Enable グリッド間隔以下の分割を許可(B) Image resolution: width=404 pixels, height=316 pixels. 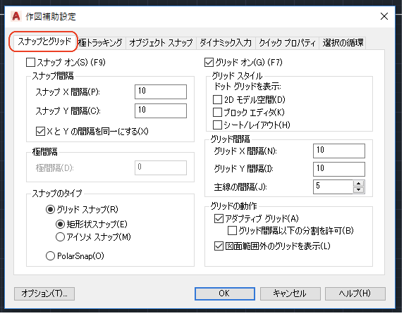[232, 231]
